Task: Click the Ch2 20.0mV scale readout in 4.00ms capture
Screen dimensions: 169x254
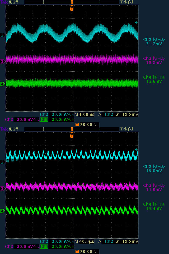Action: (57, 115)
